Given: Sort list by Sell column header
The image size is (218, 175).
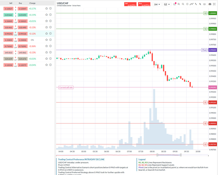Looking at the screenshot, I should pyautogui.click(x=11, y=3).
